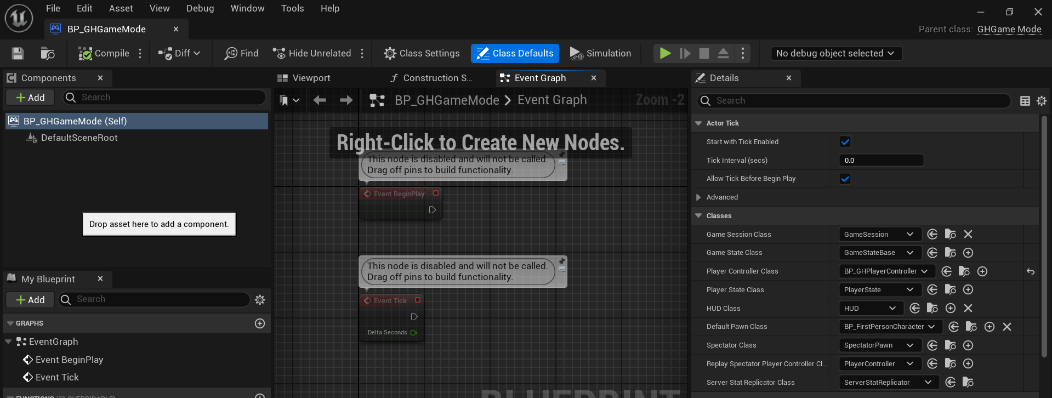Collapse the EventGraph tree item
This screenshot has width=1052, height=398.
tap(8, 342)
